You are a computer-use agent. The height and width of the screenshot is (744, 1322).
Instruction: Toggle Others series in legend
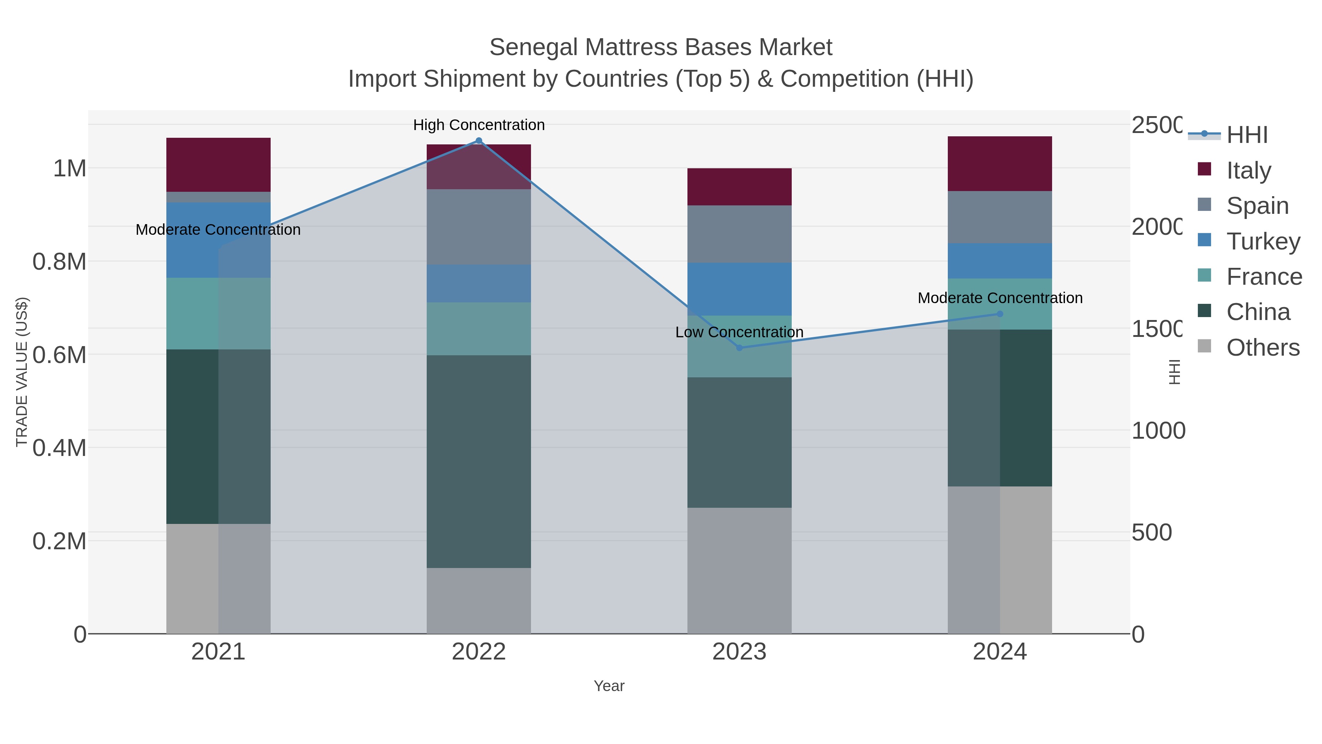click(1249, 348)
